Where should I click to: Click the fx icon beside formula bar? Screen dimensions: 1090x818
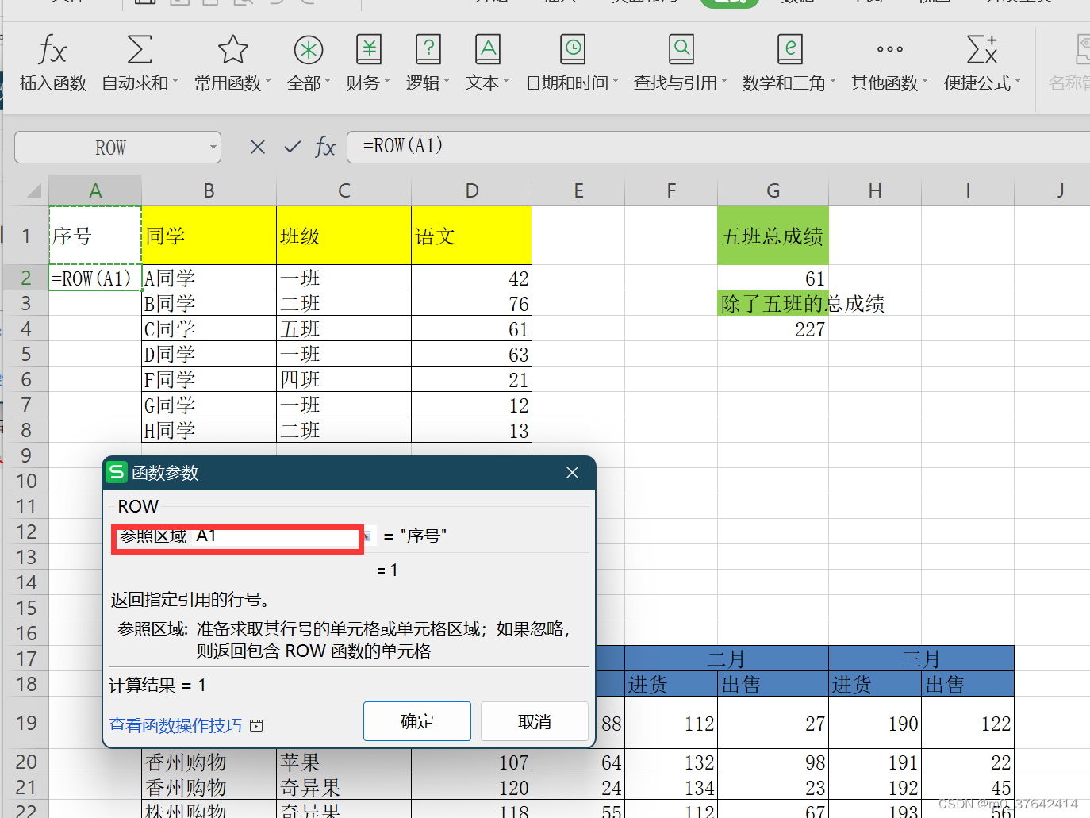coord(325,147)
